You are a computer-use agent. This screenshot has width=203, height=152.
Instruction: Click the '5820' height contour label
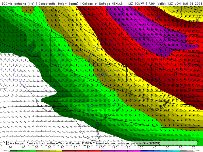(44, 106)
